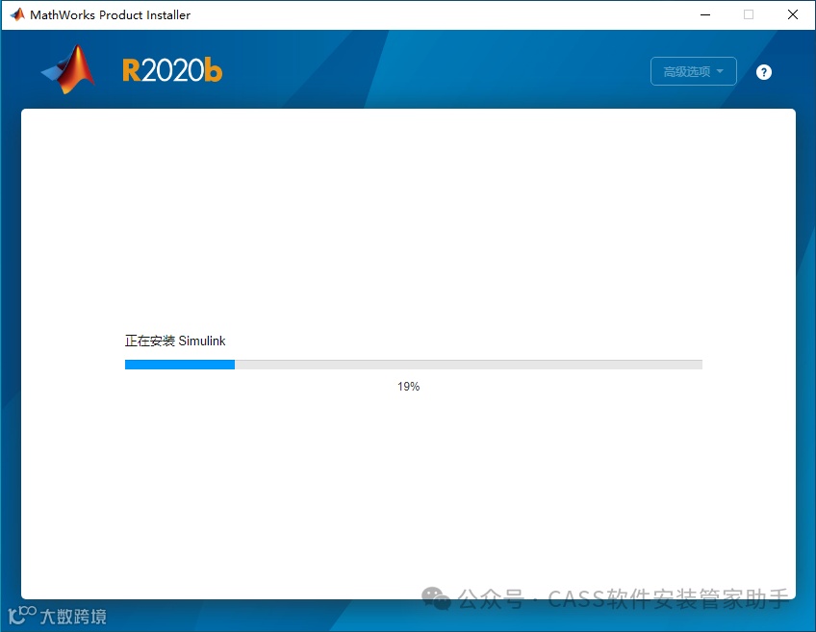Click the installation progress bar
This screenshot has width=816, height=632.
coord(413,365)
